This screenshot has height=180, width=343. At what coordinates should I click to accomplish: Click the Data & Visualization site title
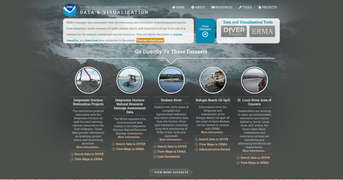tap(114, 12)
